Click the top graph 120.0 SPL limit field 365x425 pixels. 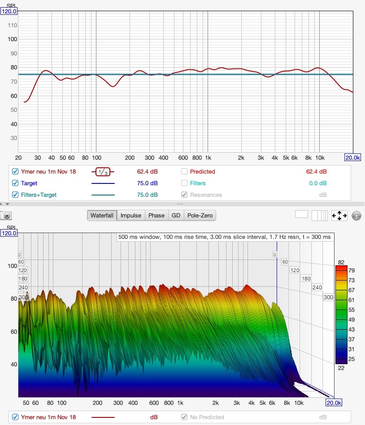pos(9,11)
